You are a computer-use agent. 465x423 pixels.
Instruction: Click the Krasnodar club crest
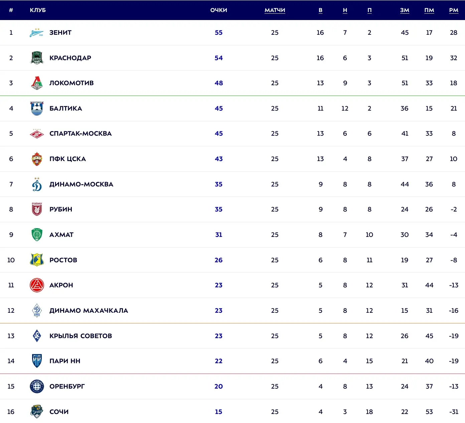(x=37, y=58)
